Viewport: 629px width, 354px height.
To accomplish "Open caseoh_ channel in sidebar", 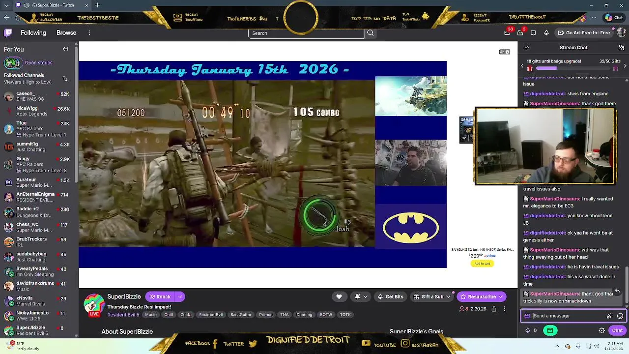I will [x=37, y=96].
